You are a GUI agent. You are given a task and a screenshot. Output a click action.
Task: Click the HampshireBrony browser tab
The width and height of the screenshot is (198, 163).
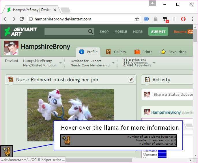tap(32, 10)
